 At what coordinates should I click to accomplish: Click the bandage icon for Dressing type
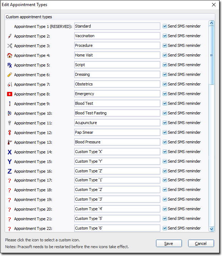coord(10,75)
